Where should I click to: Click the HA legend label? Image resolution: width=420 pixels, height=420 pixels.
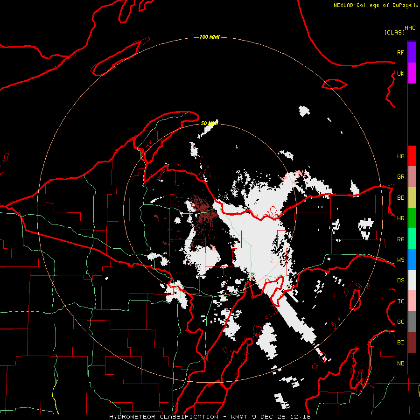(400, 156)
